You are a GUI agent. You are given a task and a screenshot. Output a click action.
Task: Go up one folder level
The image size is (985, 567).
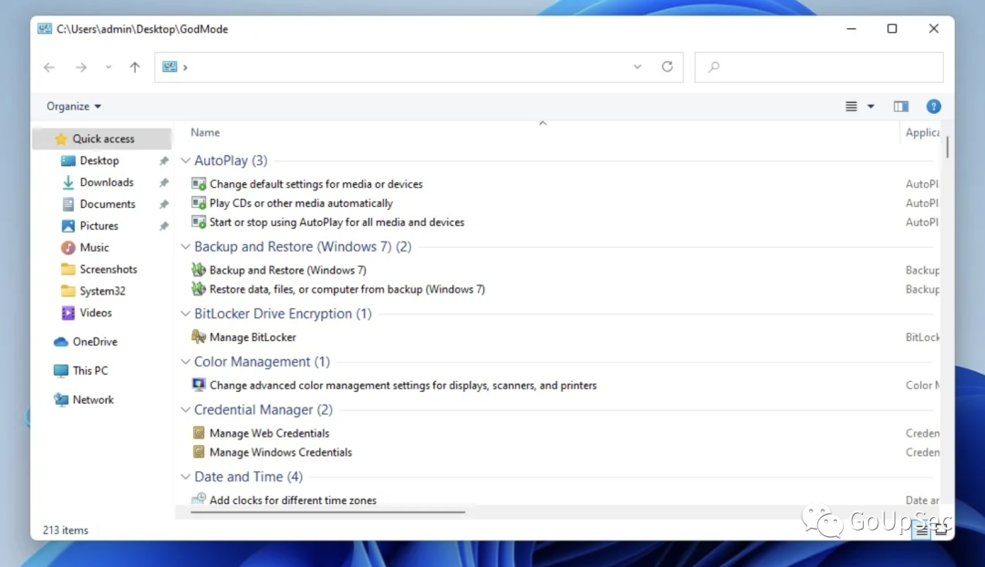coord(134,67)
